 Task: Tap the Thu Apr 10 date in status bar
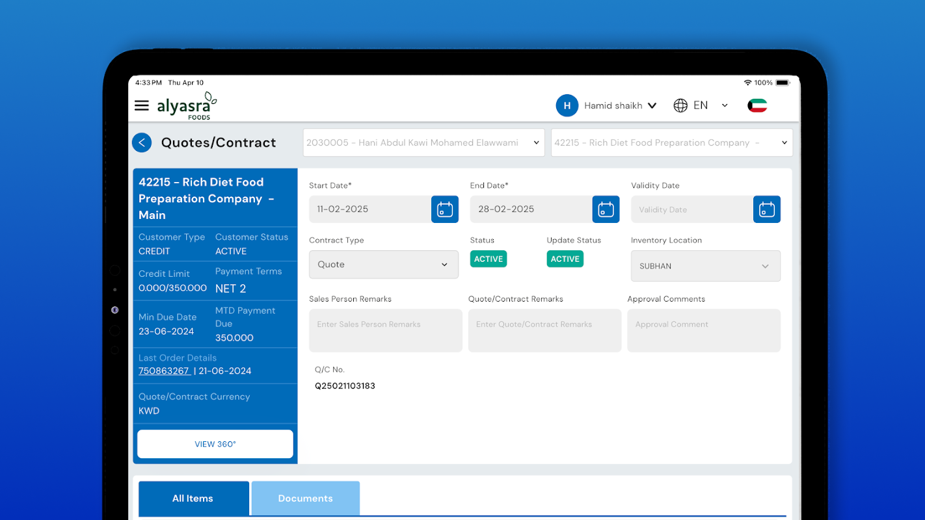(x=186, y=83)
